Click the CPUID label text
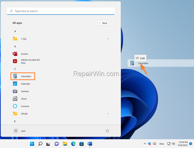This screenshot has height=148, width=194. click(x=24, y=114)
